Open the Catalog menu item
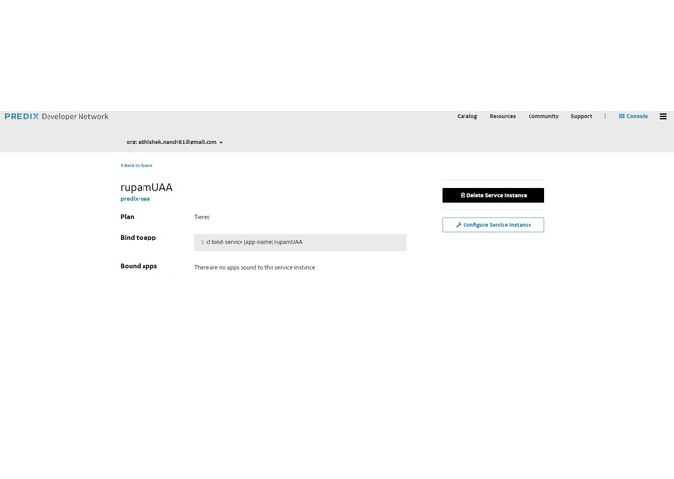Image resolution: width=674 pixels, height=479 pixels. (466, 116)
